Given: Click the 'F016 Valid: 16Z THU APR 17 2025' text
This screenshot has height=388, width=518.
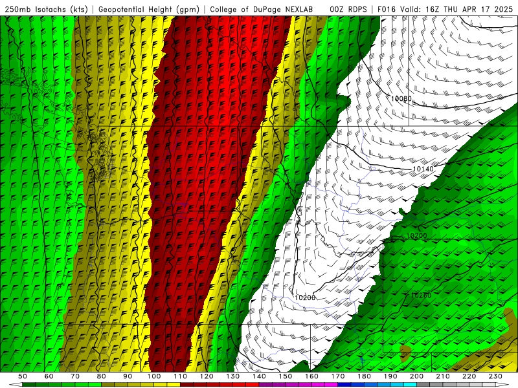Looking at the screenshot, I should (445, 10).
